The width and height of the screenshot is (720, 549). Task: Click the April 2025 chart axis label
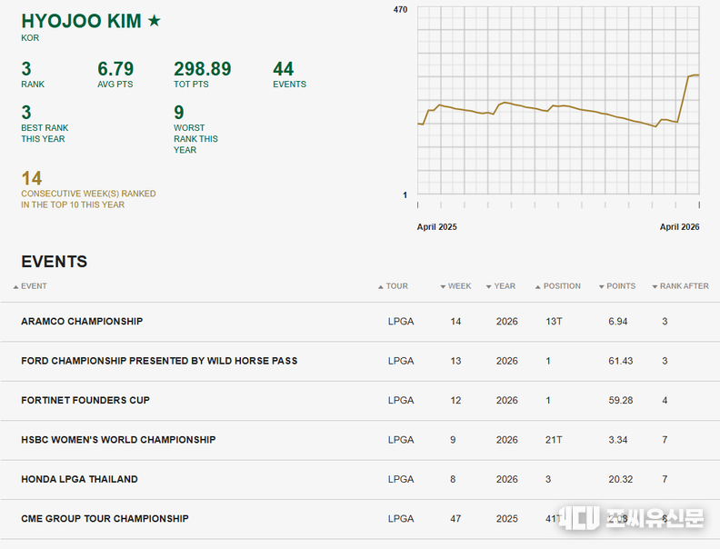click(x=436, y=227)
